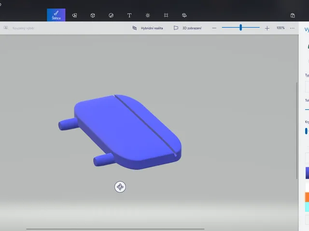Open the 2D shapes tool
Screen dimensions: 309x231
(74, 15)
